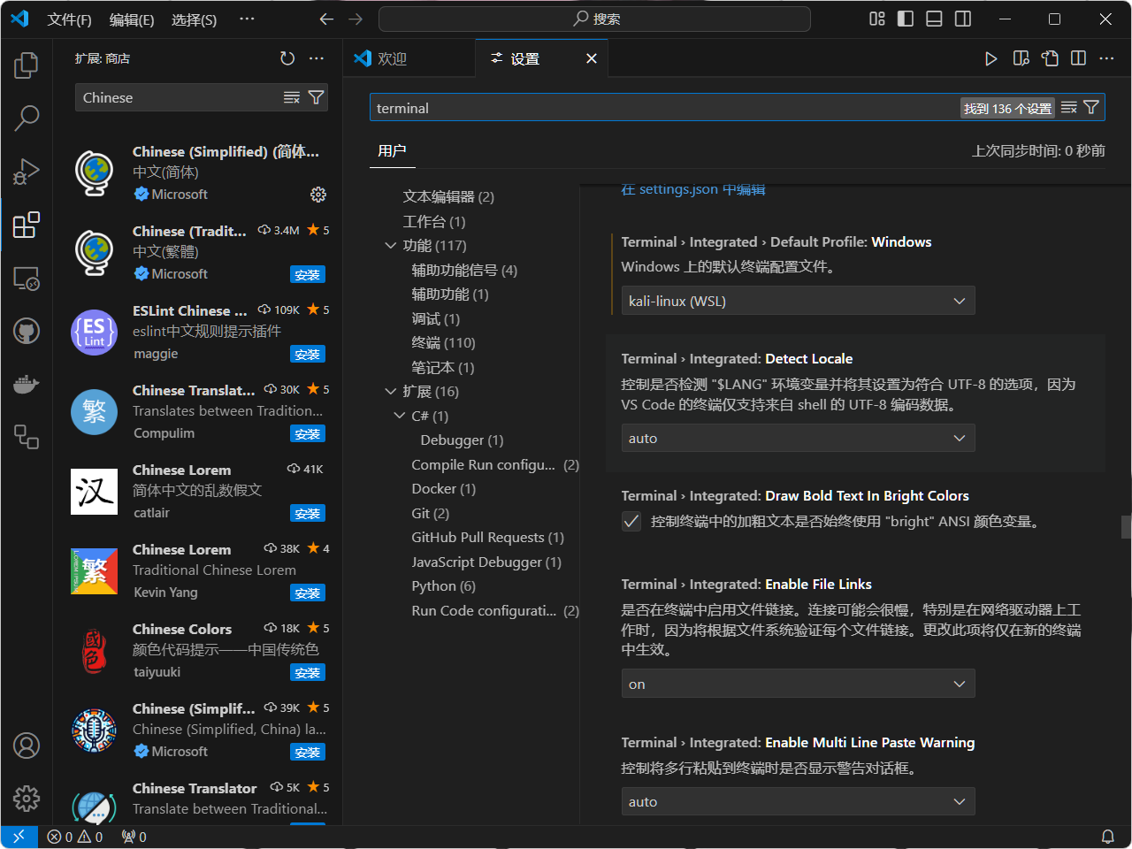Open the Docker view in activity bar
The image size is (1132, 849).
pos(27,384)
